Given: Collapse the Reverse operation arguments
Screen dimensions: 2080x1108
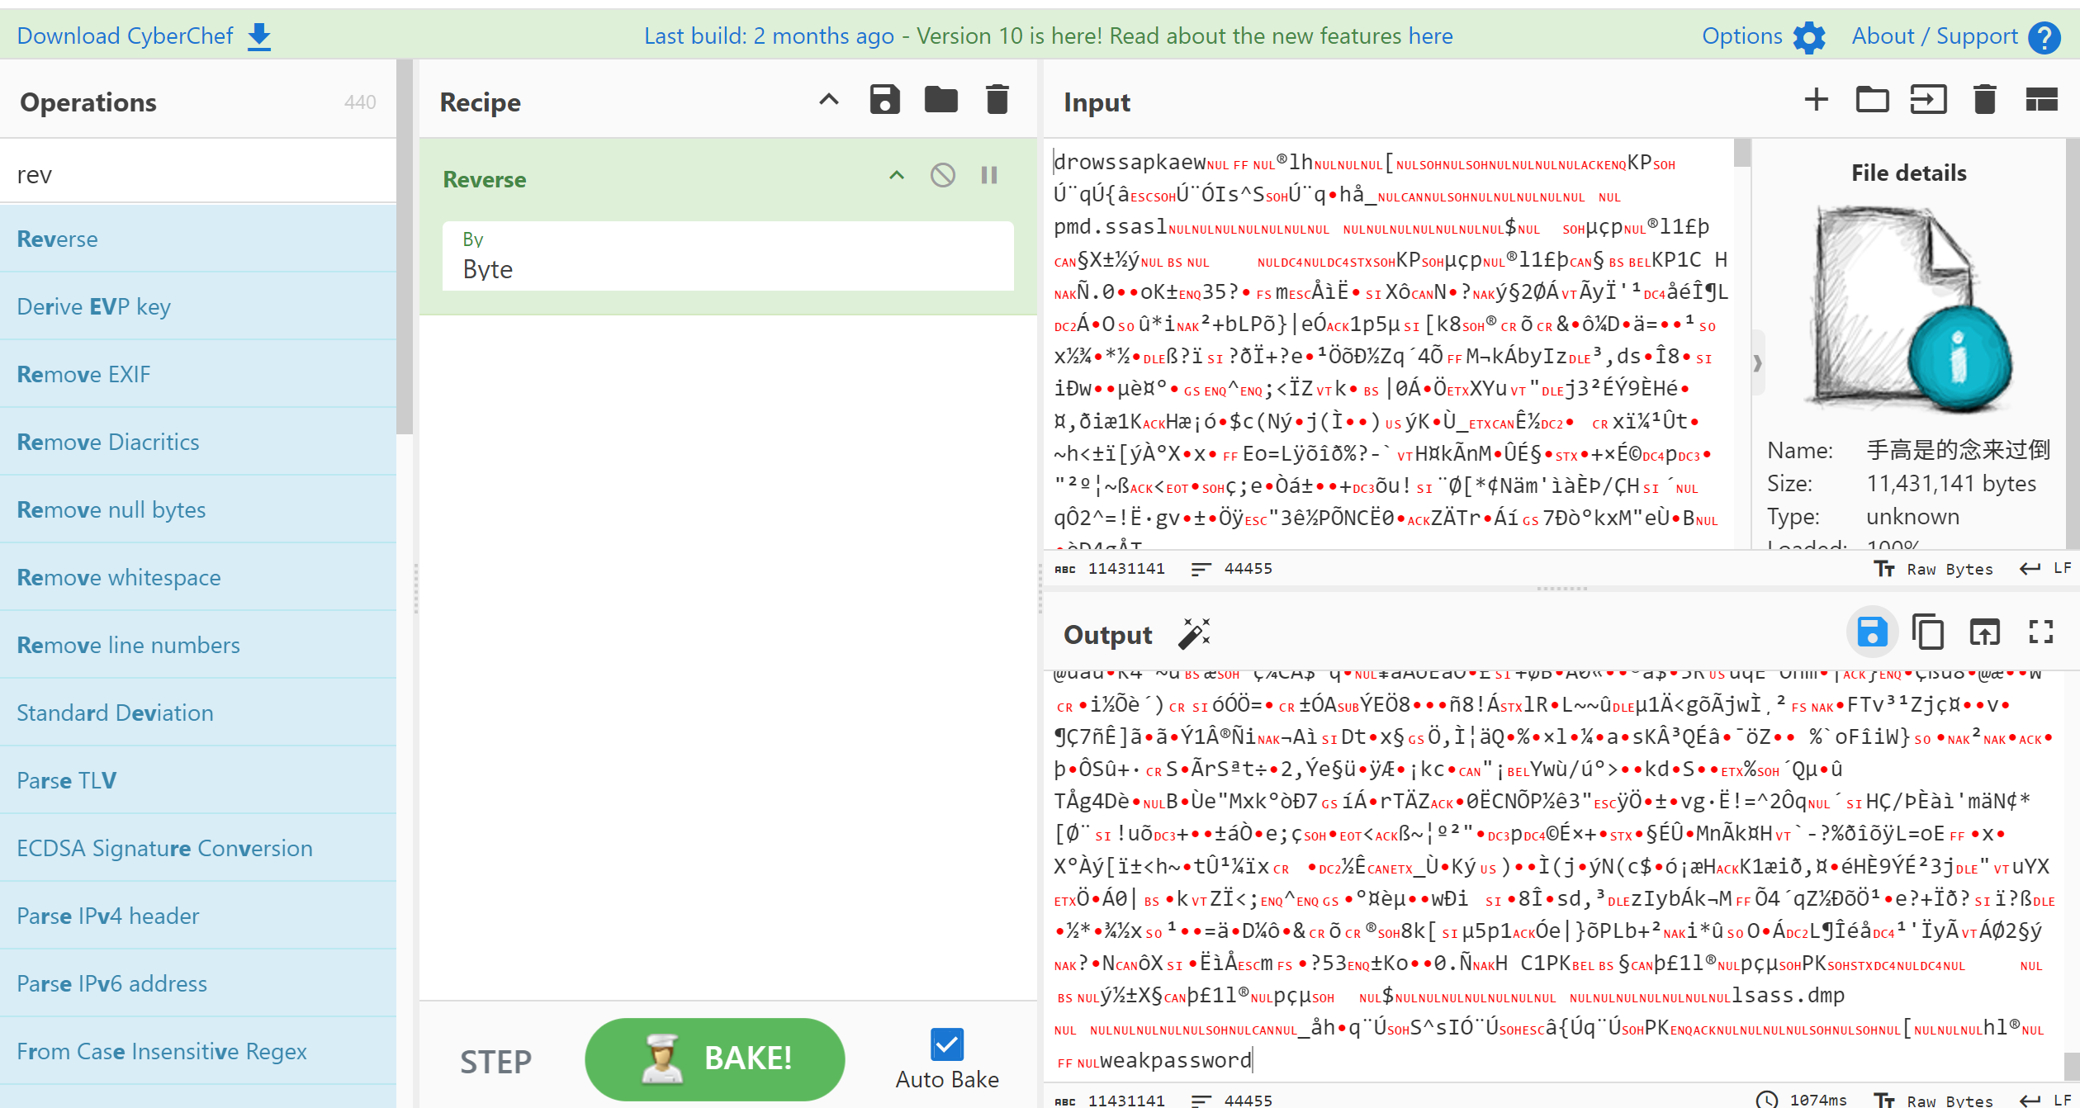Looking at the screenshot, I should point(897,175).
